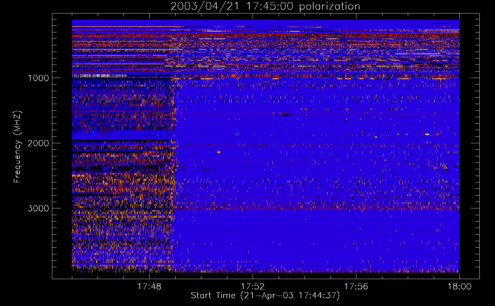This screenshot has width=495, height=306.
Task: Select the 1000 frequency axis label
Action: [38, 78]
